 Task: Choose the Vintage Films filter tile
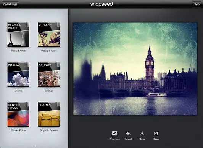point(49,34)
